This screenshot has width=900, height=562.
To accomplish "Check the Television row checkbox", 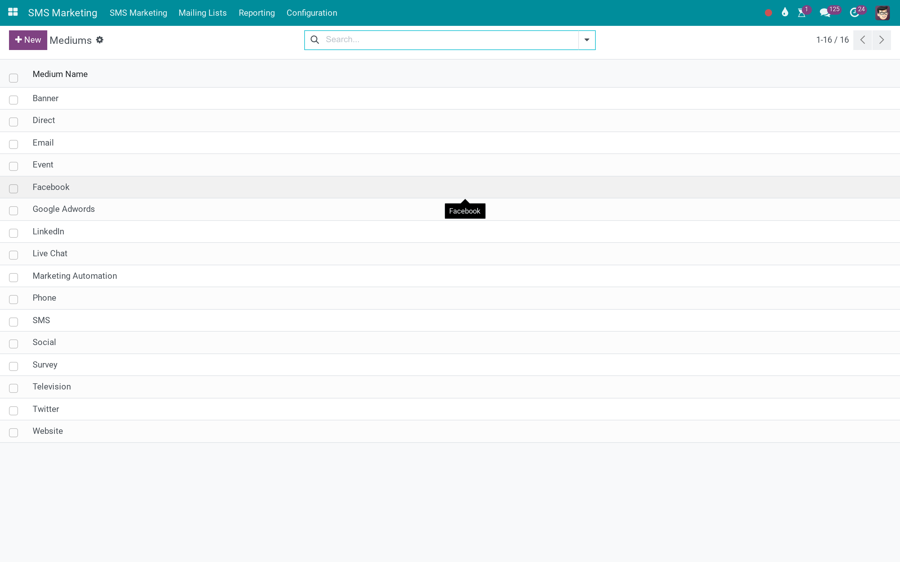I will 13,388.
